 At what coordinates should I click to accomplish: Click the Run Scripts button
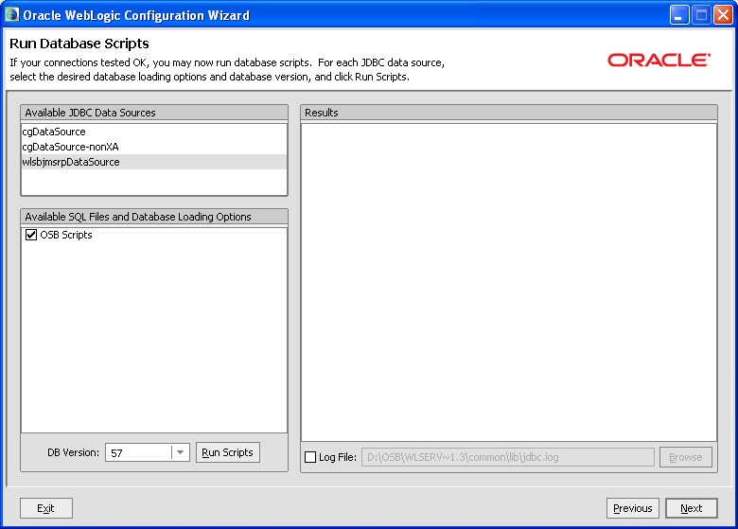point(228,452)
